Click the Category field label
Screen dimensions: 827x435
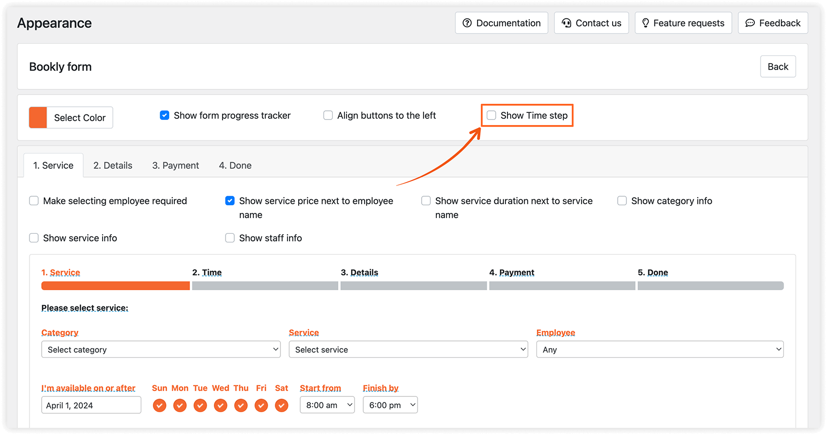coord(60,333)
